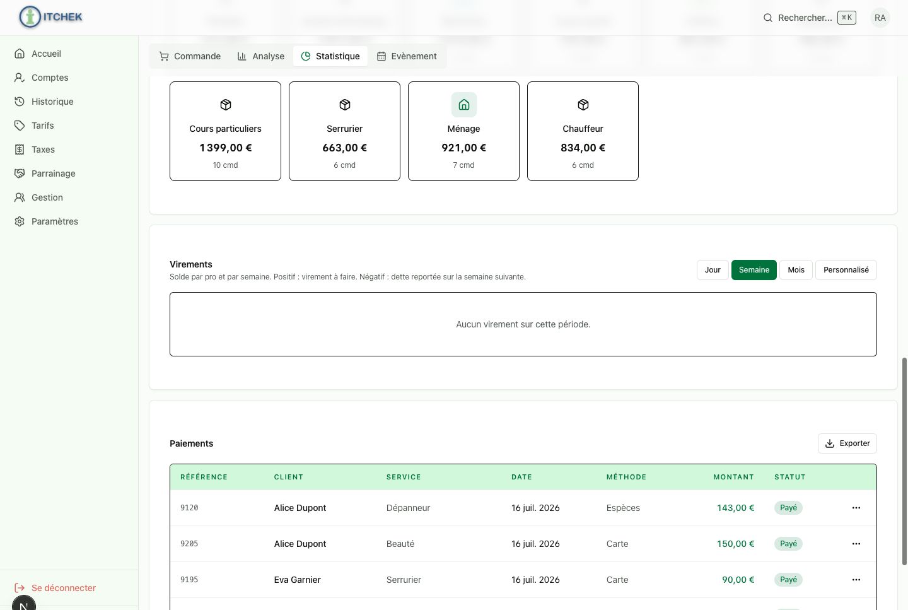The width and height of the screenshot is (908, 610).
Task: Click the Ménage 921,00 € amount
Action: click(464, 148)
